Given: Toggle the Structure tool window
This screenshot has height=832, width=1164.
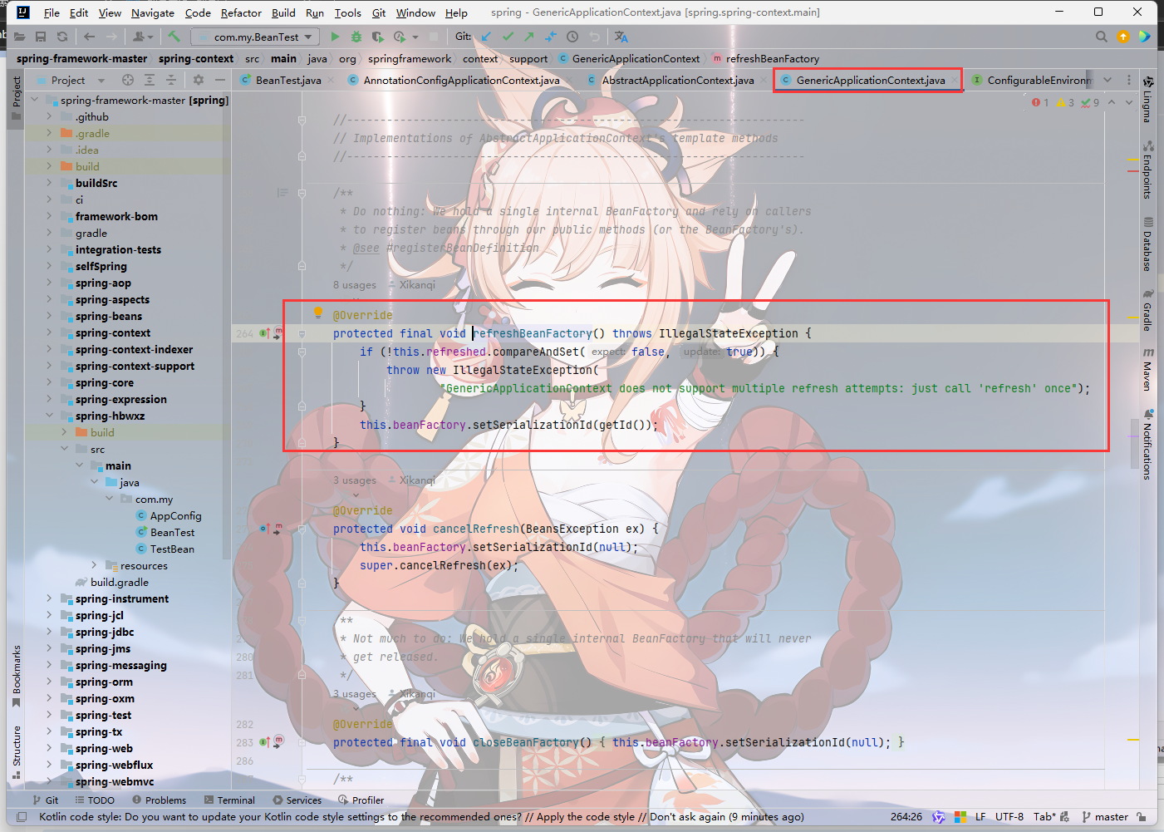Looking at the screenshot, I should [x=16, y=752].
